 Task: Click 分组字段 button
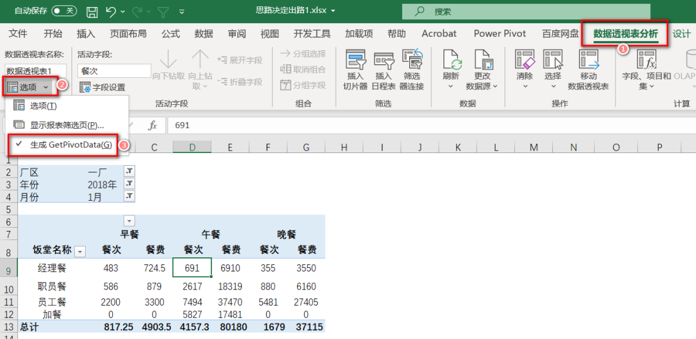coord(303,85)
